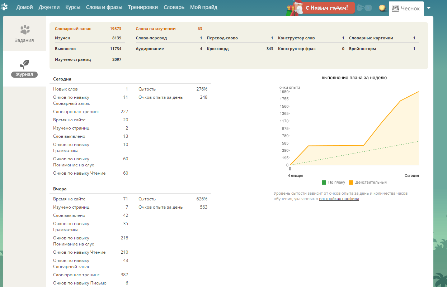Open the Словарь page
Viewport: 447px width, 287px height.
[x=174, y=7]
